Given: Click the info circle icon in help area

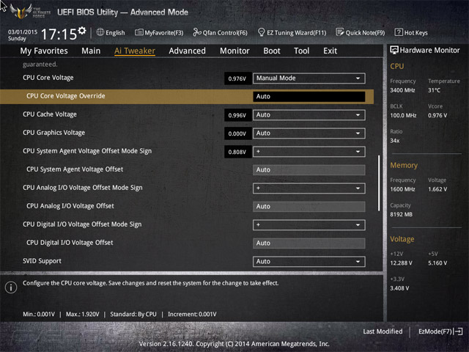Looking at the screenshot, I should click(x=11, y=287).
